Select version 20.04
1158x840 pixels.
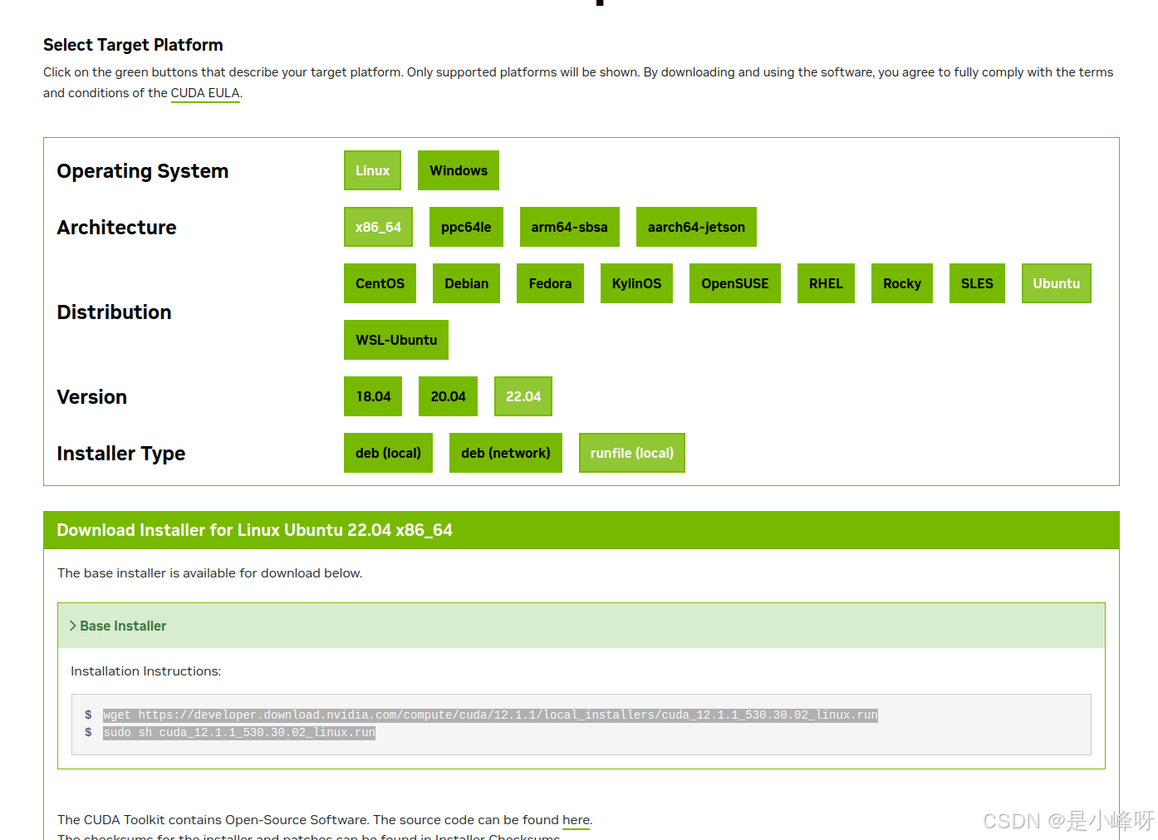coord(448,396)
